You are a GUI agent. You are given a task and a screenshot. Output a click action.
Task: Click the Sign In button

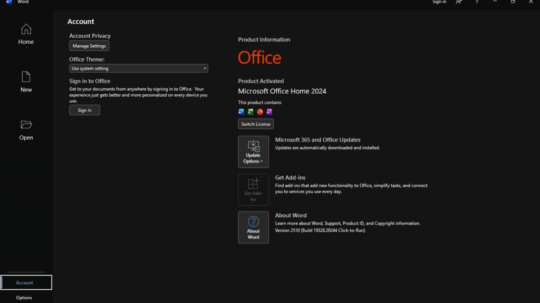click(84, 110)
